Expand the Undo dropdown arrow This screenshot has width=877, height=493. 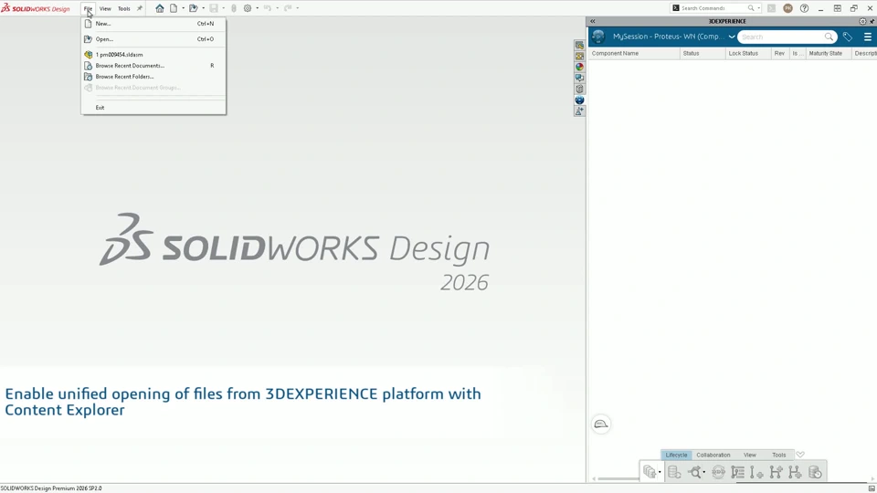[277, 8]
